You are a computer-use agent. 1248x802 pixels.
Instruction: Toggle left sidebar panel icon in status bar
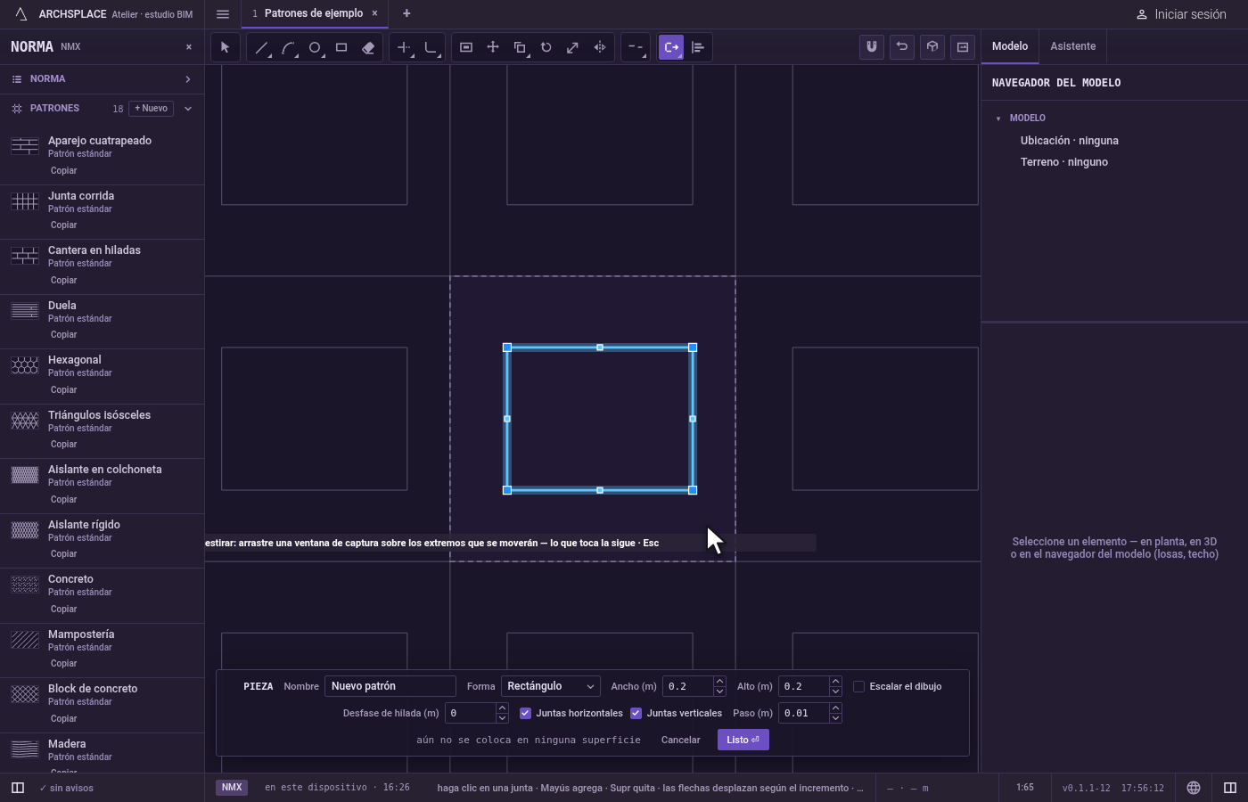[17, 788]
